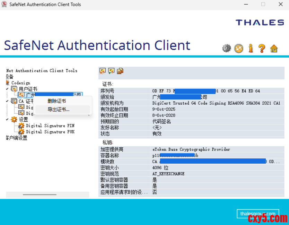289x225 pixels.
Task: Click the 模块数 row label
Action: (x=107, y=162)
